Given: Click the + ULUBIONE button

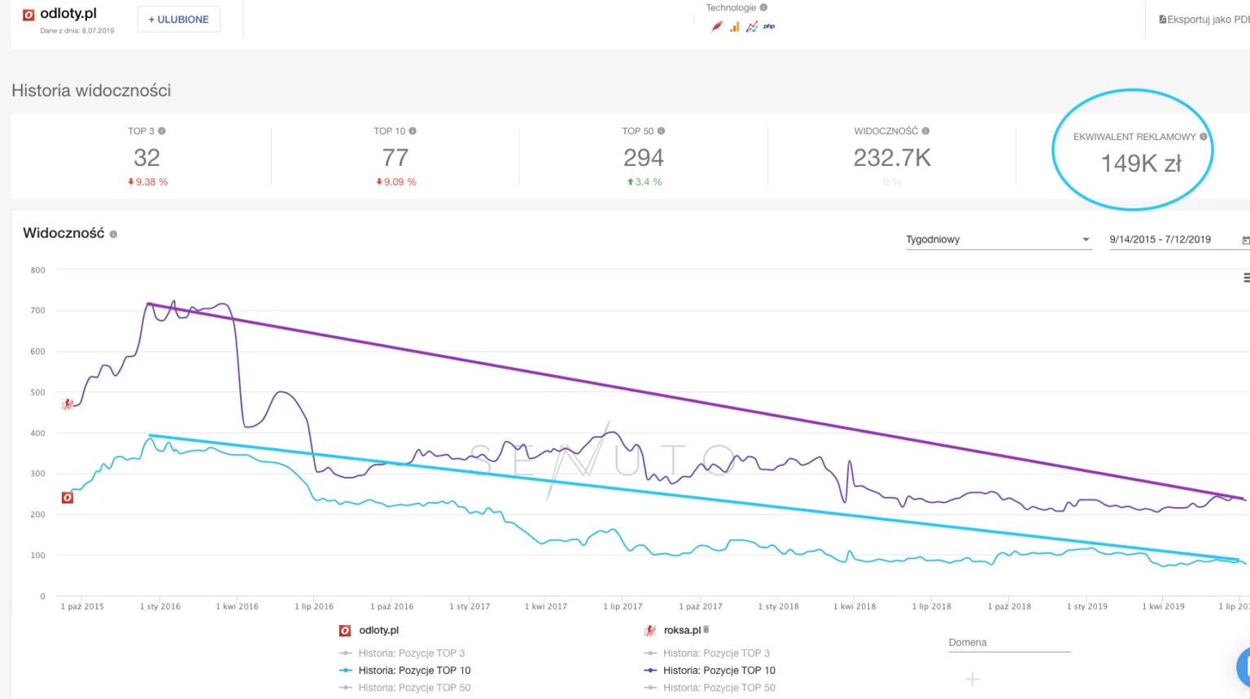Looking at the screenshot, I should pyautogui.click(x=178, y=20).
